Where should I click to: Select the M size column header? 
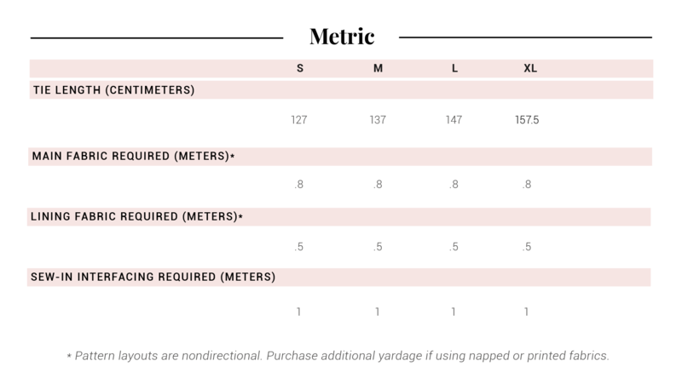tap(378, 68)
